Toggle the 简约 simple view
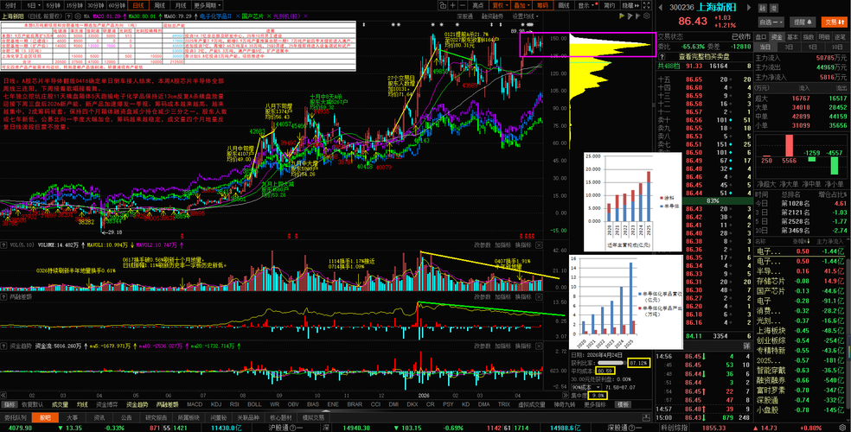851x432 pixels. pyautogui.click(x=610, y=5)
